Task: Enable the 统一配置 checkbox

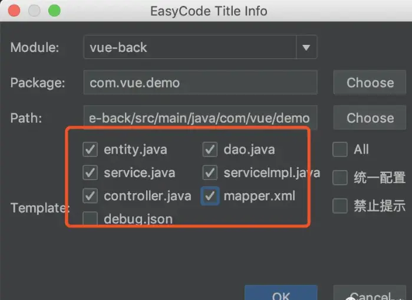Action: tap(340, 177)
